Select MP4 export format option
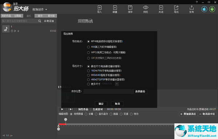218x139 pixels. click(x=88, y=41)
